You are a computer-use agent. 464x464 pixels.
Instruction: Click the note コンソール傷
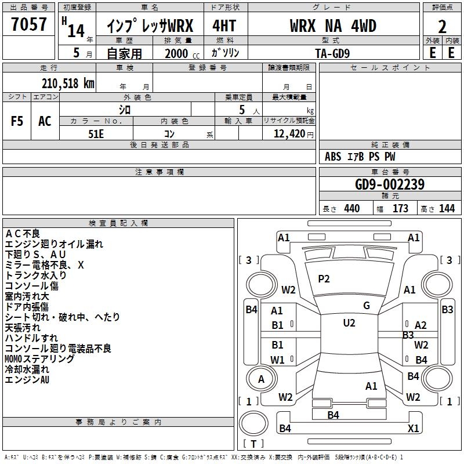[32, 286]
